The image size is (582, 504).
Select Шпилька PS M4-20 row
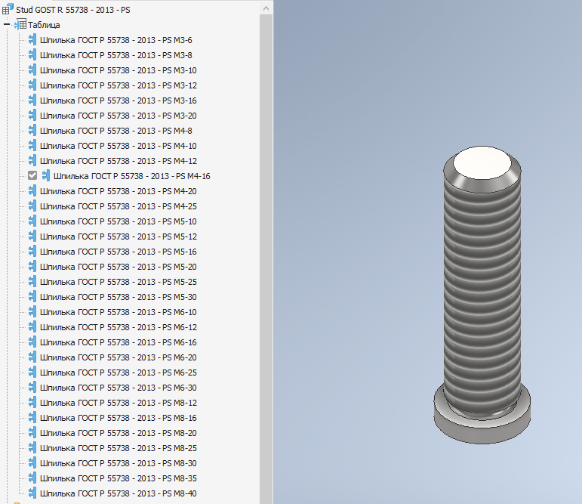tap(118, 191)
